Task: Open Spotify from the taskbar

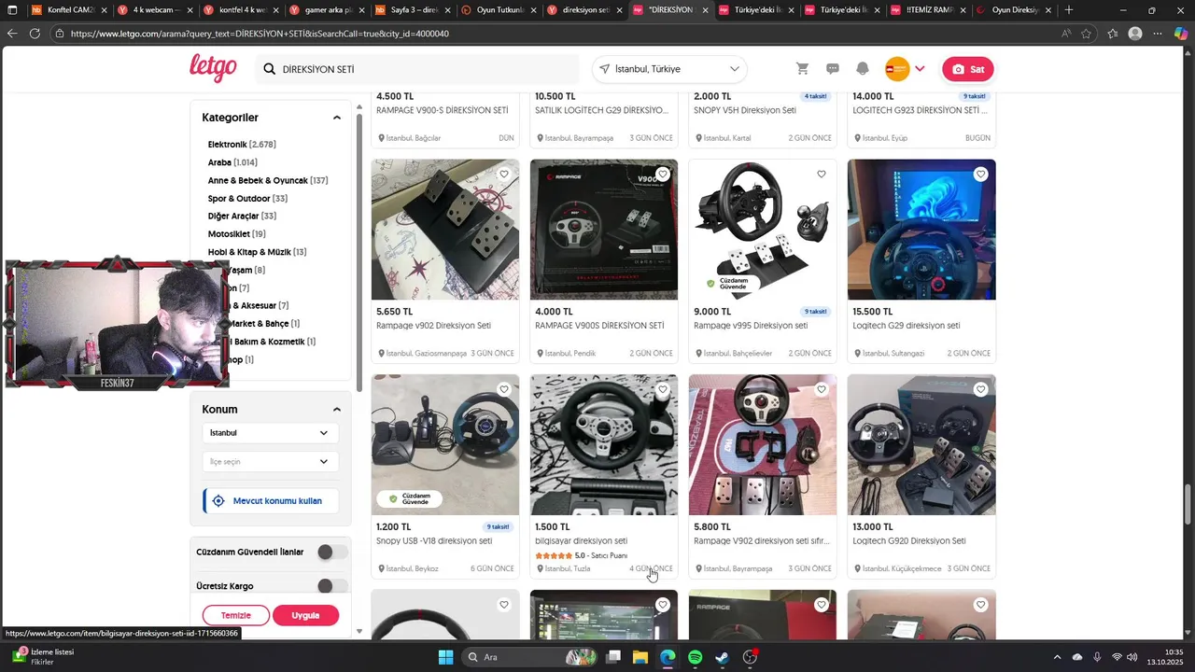Action: (696, 657)
